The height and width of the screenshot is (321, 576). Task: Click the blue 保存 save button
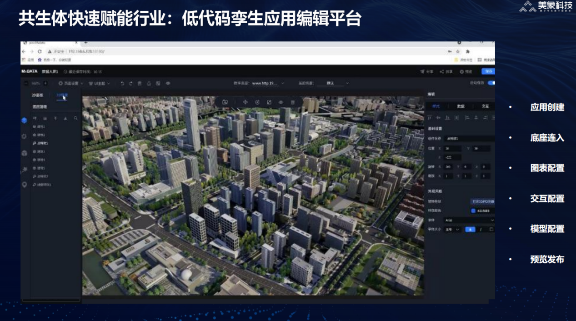coord(489,71)
